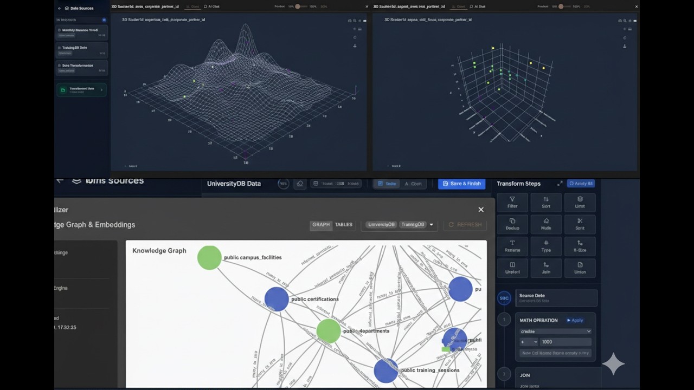Screen dimensions: 694x390
Task: Select TABLES view in the Knowledge Graph dialog
Action: point(343,224)
